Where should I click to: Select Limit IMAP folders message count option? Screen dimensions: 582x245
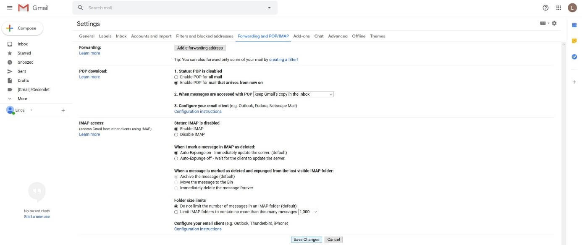point(176,212)
